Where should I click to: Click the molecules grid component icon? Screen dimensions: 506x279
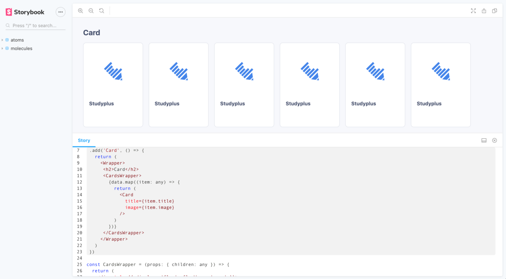click(x=7, y=48)
